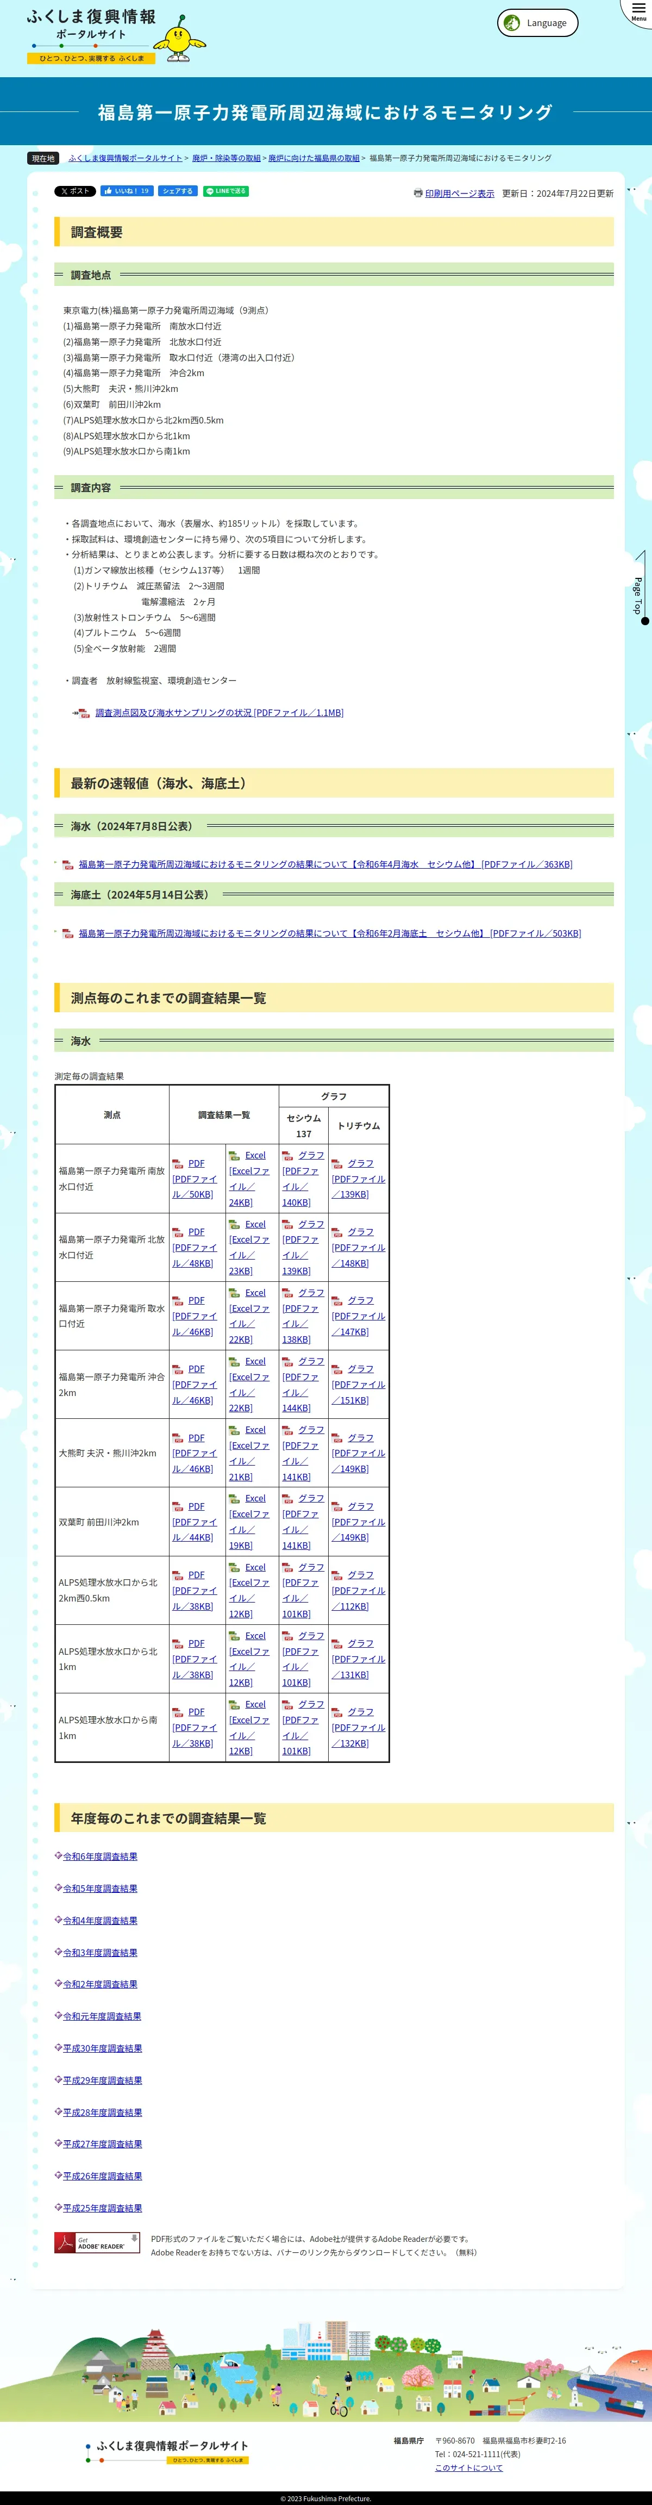The height and width of the screenshot is (2505, 652).
Task: Click PDF icon before 令和6年2月海底土 link
Action: coord(68,933)
